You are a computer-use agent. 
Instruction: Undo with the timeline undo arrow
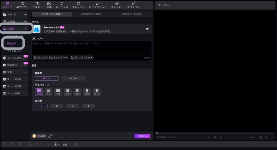(5, 144)
